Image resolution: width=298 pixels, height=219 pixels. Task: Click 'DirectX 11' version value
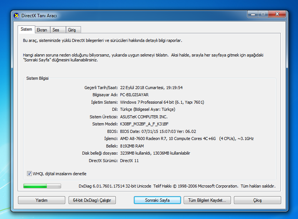tap(129, 161)
